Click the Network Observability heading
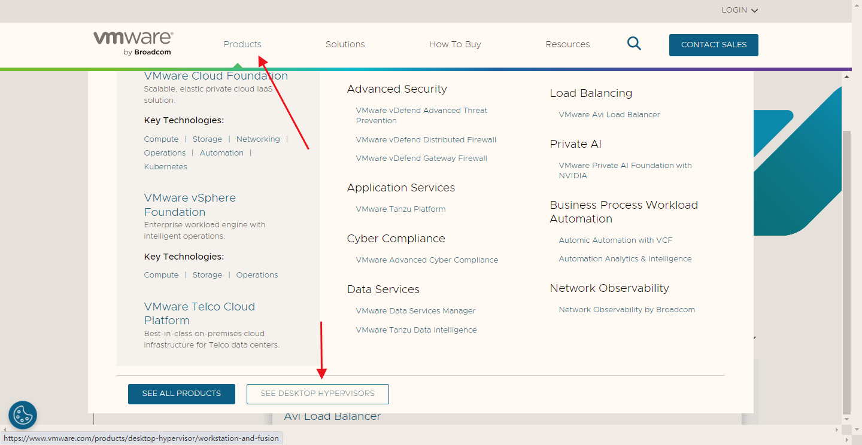 click(609, 288)
